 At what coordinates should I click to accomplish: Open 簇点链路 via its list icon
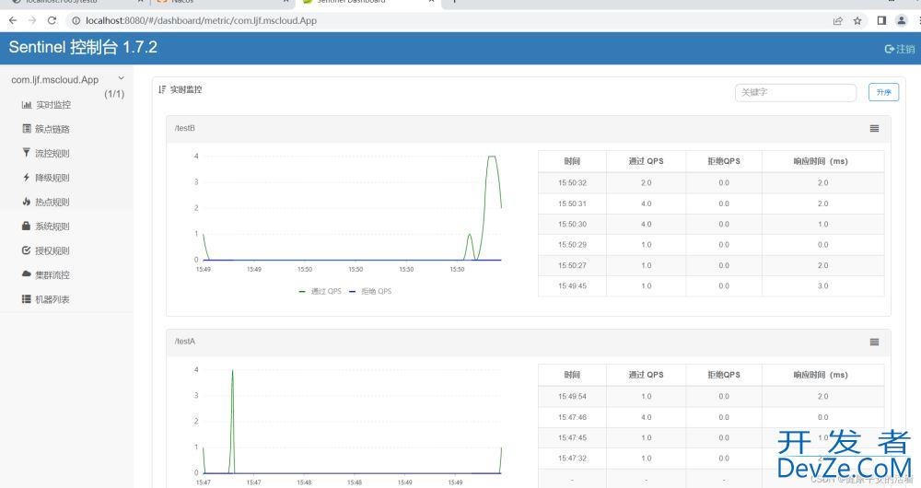point(27,129)
